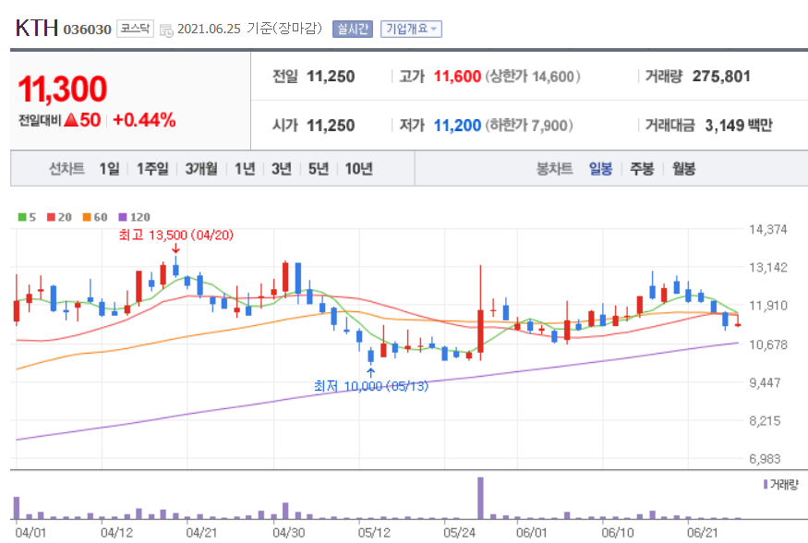
Task: Click the 14,374 price axis label
Action: coord(767,229)
